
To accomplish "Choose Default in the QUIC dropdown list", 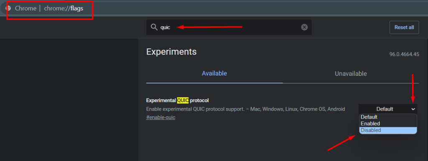I will [388, 117].
